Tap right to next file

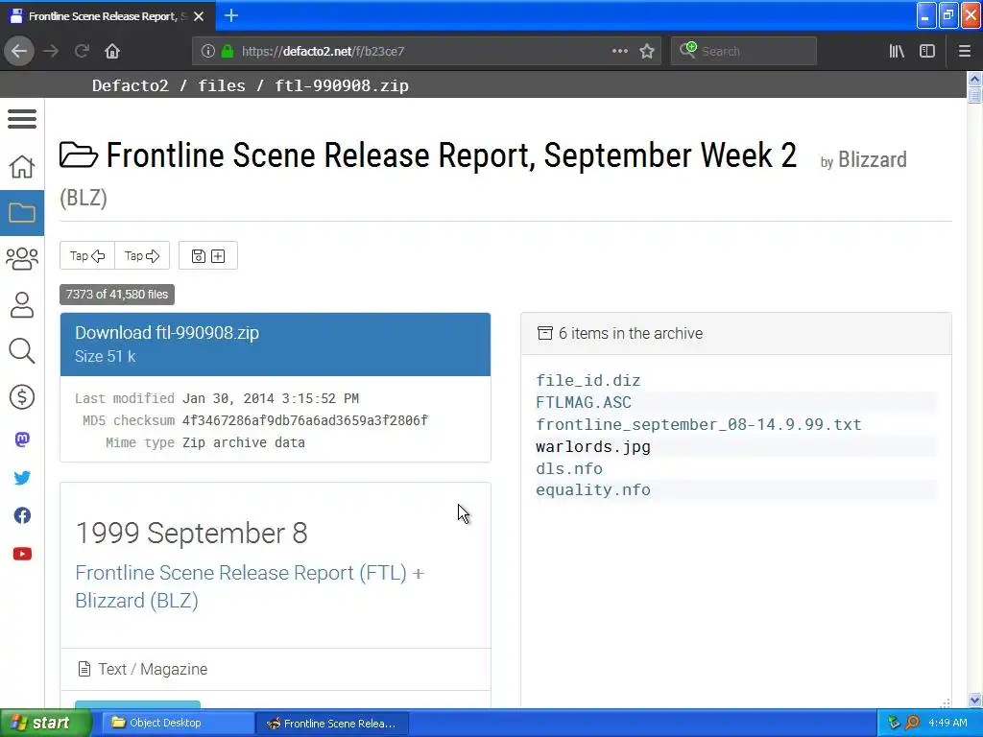coord(142,255)
